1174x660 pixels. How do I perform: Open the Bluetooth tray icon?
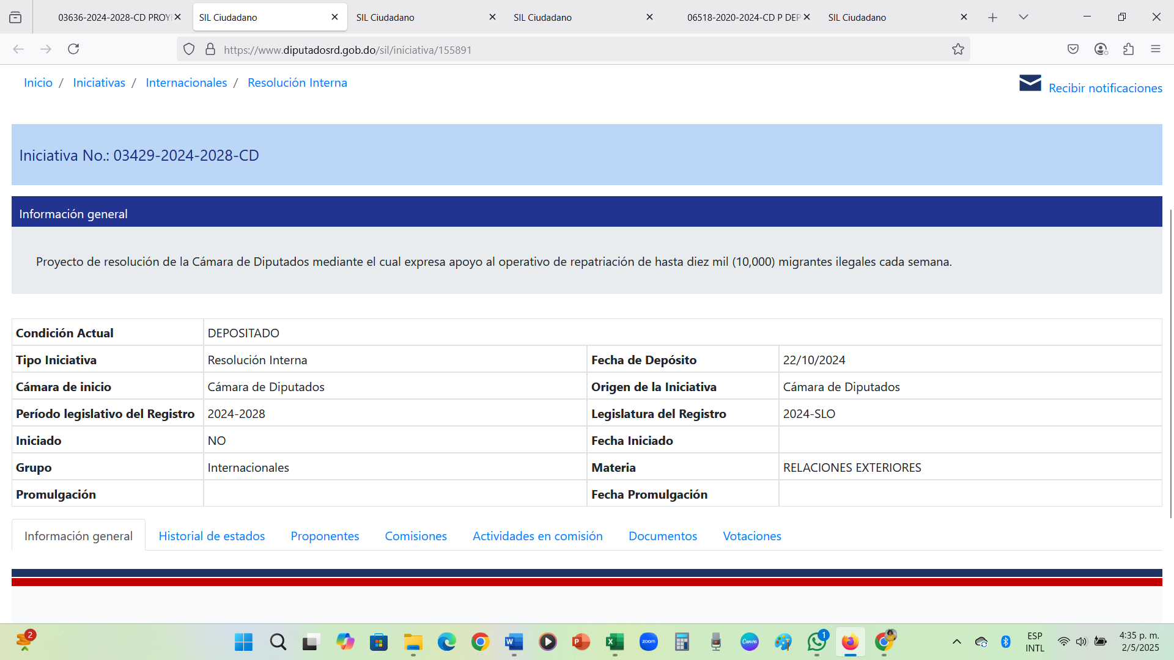[1006, 642]
